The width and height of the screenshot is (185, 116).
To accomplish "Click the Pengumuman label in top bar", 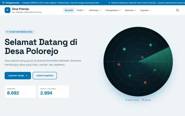I will pyautogui.click(x=12, y=3).
